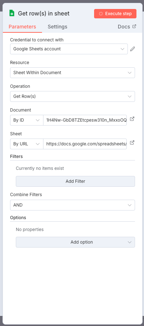
Task: Click the green Google Sheets node icon
Action: (12, 14)
